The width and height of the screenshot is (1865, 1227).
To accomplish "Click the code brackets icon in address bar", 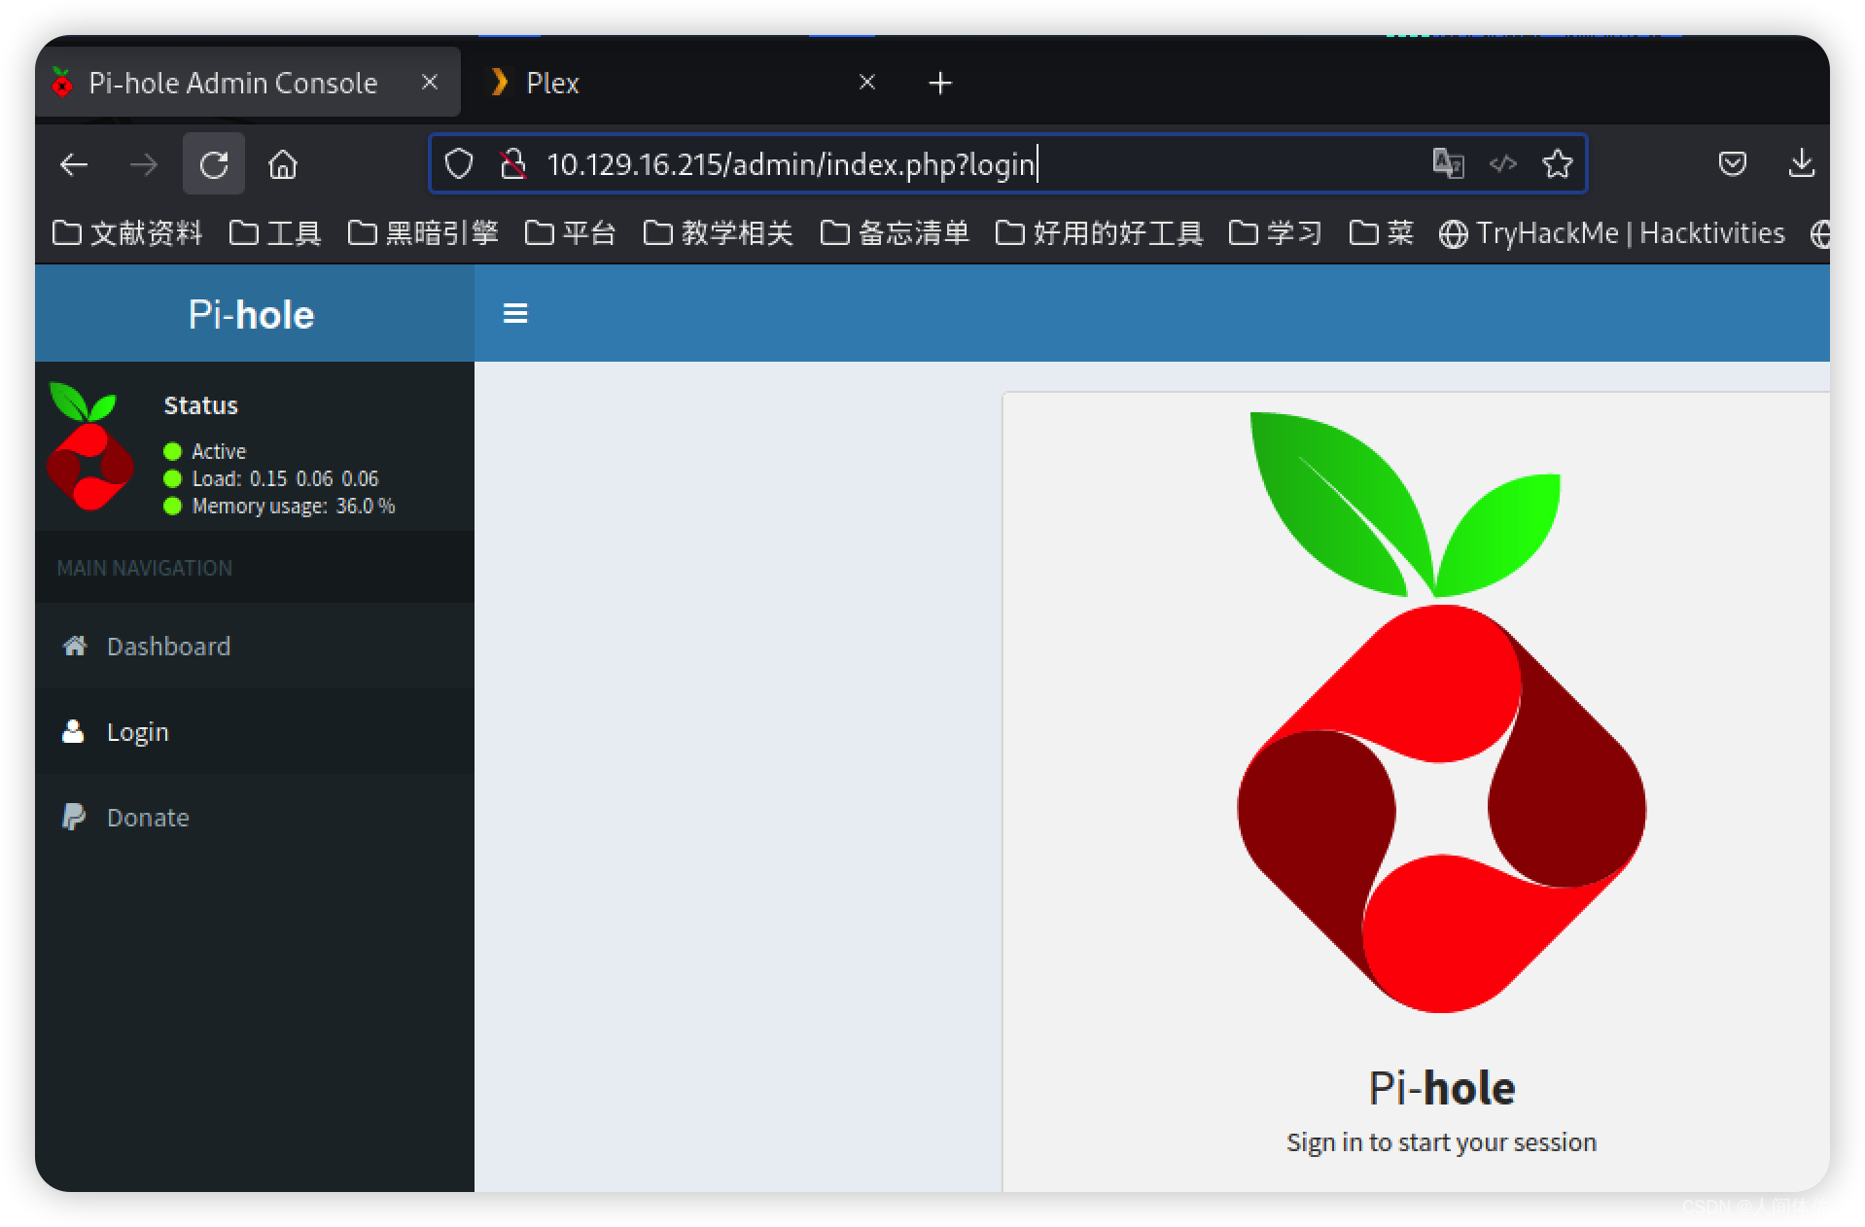I will point(1503,163).
